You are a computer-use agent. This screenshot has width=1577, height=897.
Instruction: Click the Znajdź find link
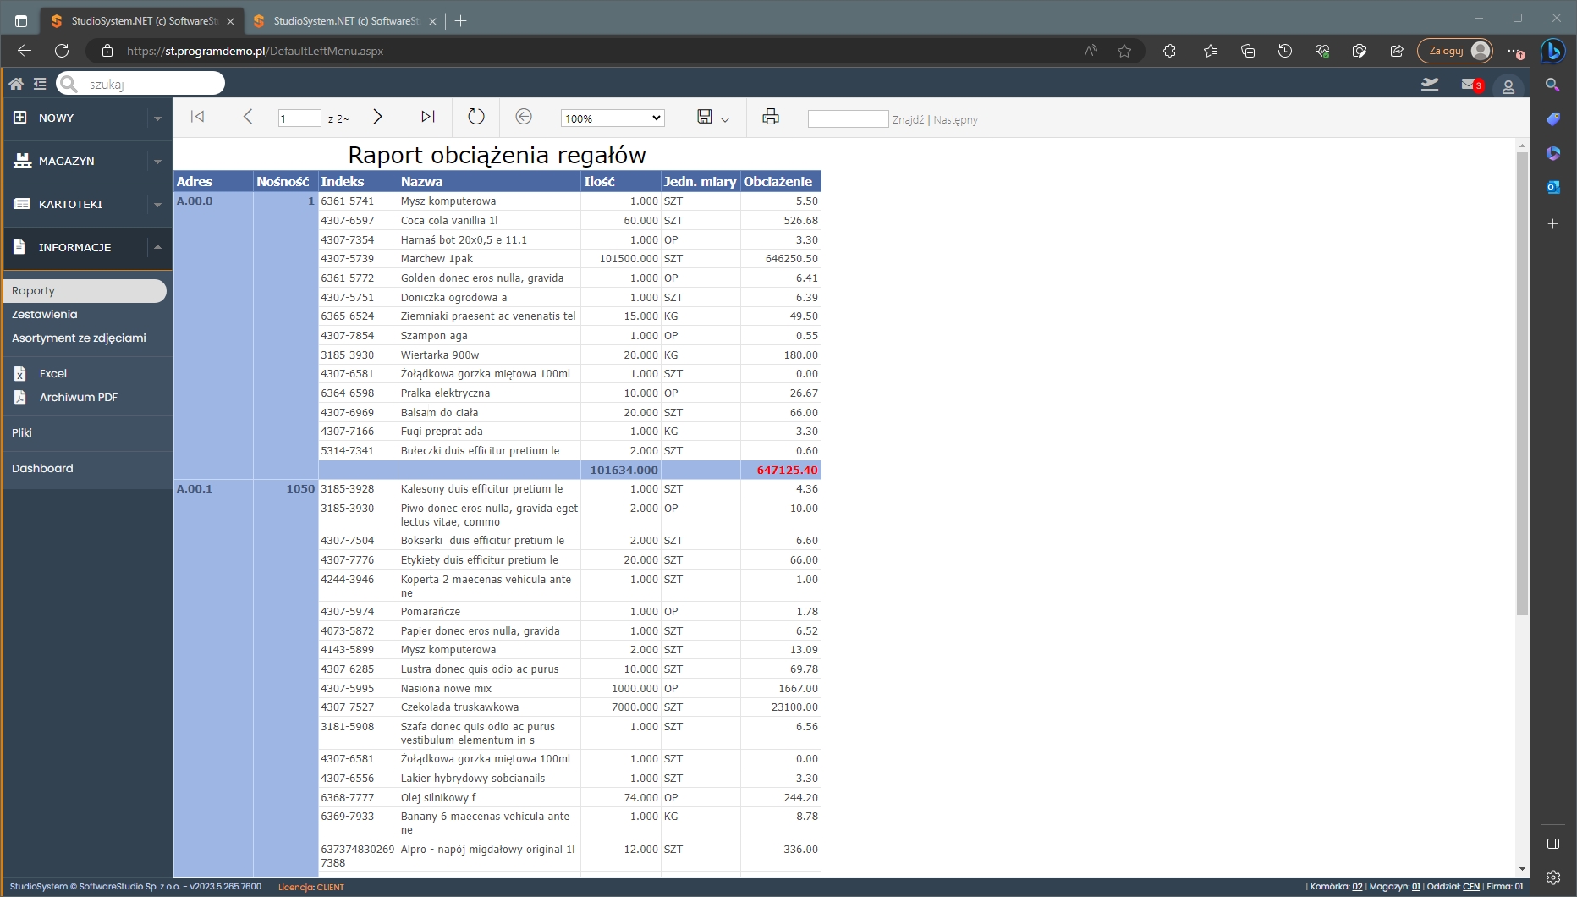pos(908,120)
